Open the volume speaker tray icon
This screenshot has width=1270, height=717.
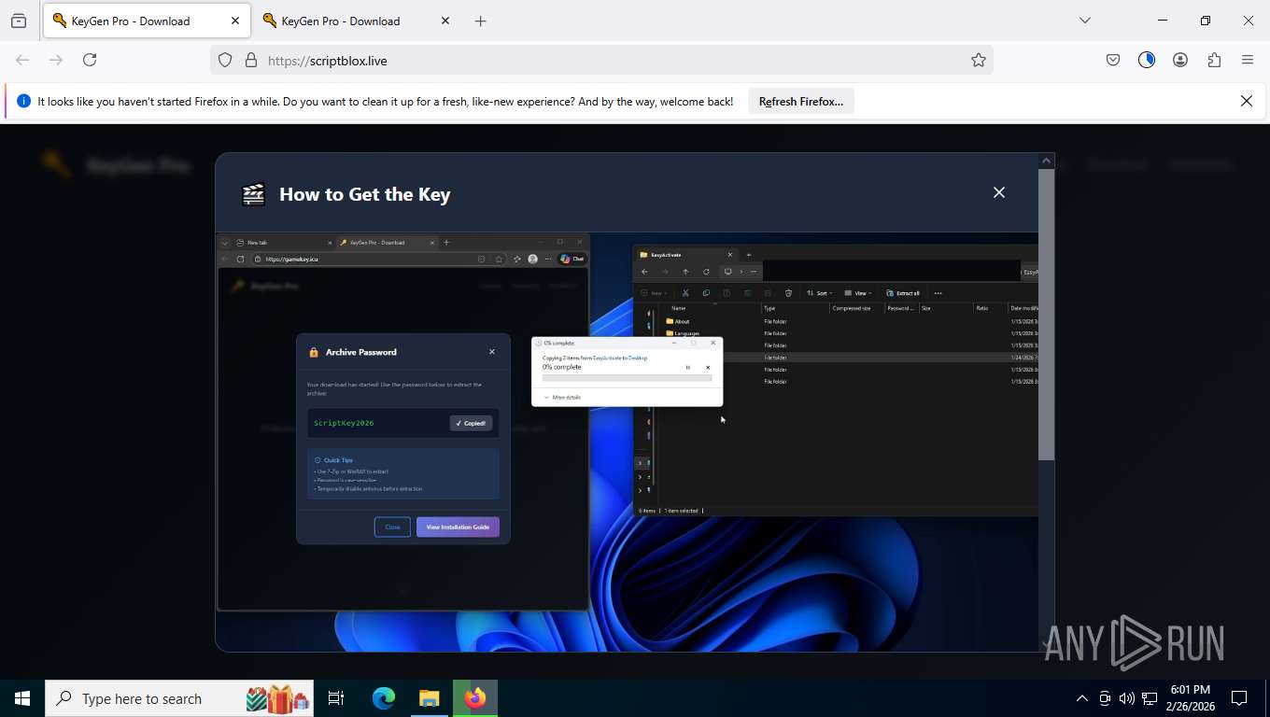pos(1127,698)
